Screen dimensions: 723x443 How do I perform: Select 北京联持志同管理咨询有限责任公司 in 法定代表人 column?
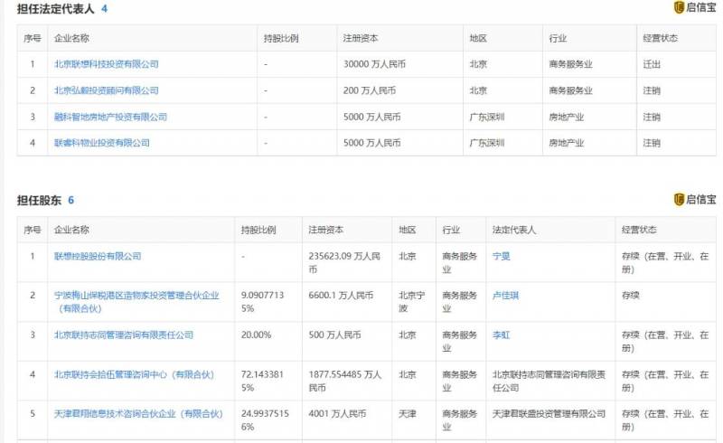point(549,382)
